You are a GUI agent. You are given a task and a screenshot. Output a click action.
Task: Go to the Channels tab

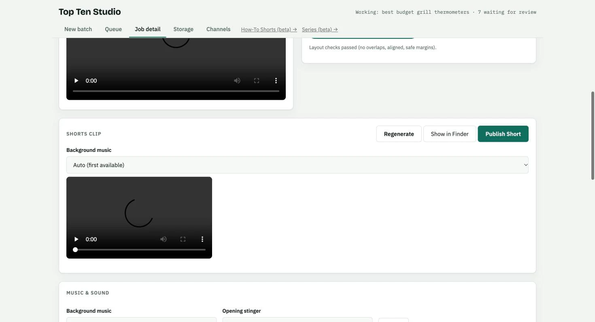click(219, 29)
